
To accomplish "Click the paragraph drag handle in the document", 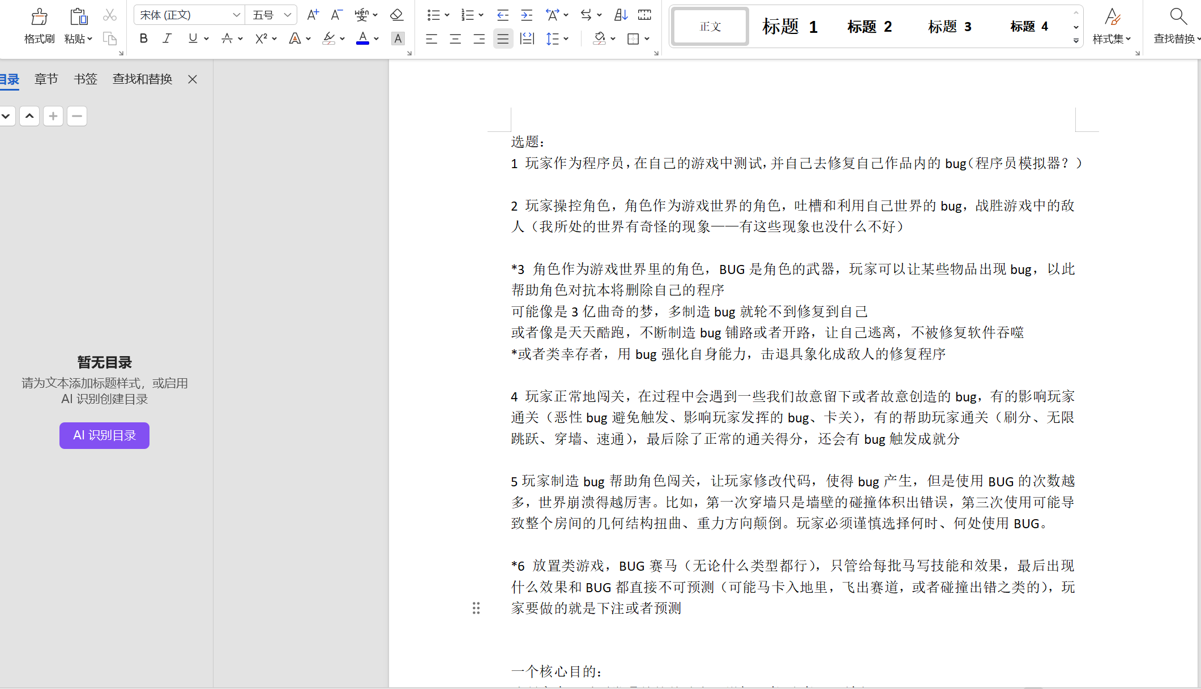I will (476, 608).
